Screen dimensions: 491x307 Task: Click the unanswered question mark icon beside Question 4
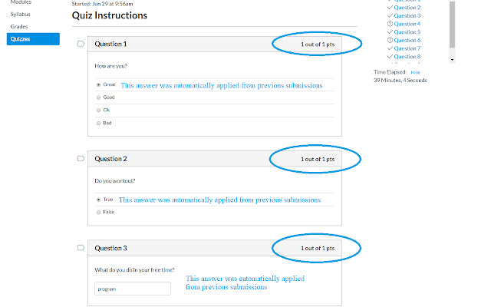coord(391,24)
